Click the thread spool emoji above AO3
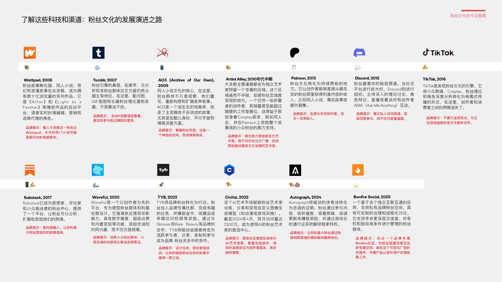502x282 pixels. (162, 67)
